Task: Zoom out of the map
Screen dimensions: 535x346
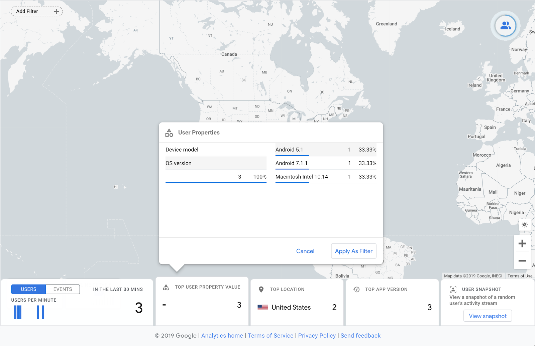Action: (x=522, y=261)
